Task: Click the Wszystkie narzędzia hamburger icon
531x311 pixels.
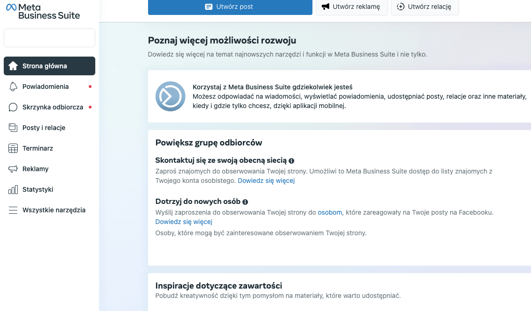Action: [13, 210]
